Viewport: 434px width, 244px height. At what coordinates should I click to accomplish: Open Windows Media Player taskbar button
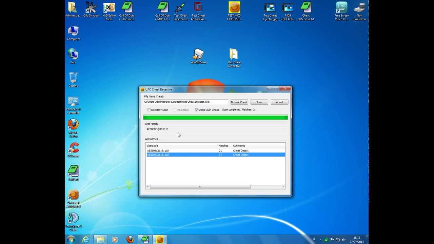coord(115,240)
